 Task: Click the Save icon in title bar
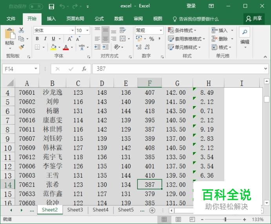click(x=51, y=6)
